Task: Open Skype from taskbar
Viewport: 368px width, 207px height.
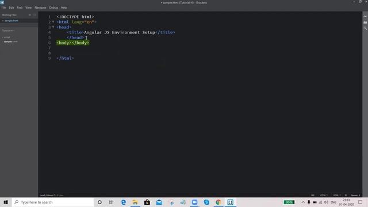Action: pyautogui.click(x=206, y=202)
